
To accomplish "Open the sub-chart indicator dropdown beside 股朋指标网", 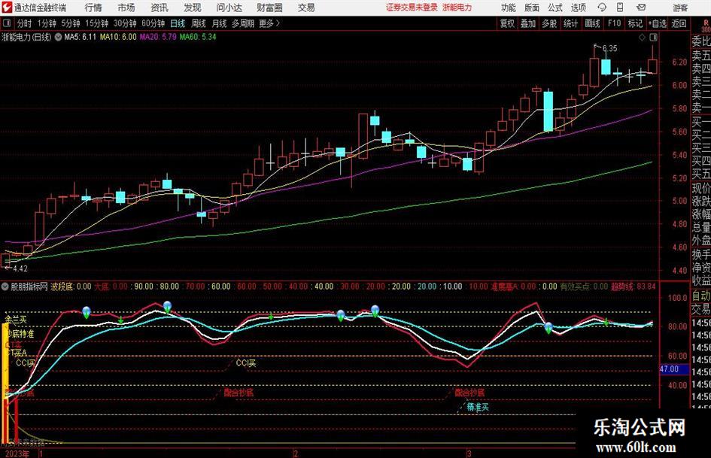I will (x=5, y=287).
